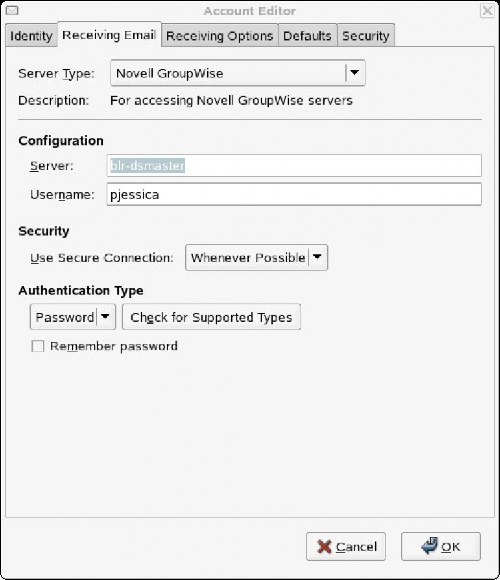Click the red X icon on Cancel

tap(325, 547)
